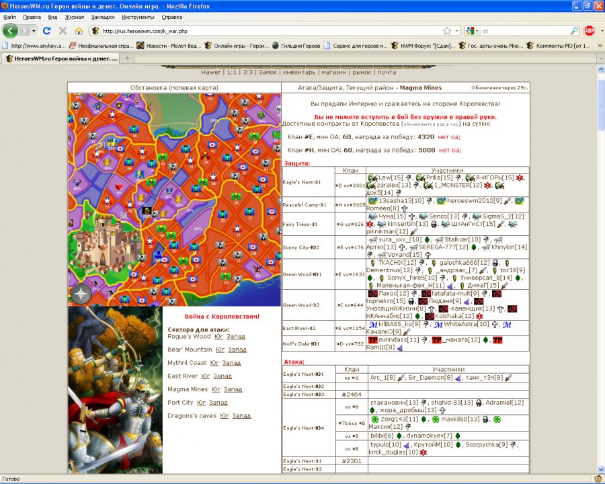Click the skull clan icon beside Чума[15]
This screenshot has width=605, height=484.
[x=372, y=216]
